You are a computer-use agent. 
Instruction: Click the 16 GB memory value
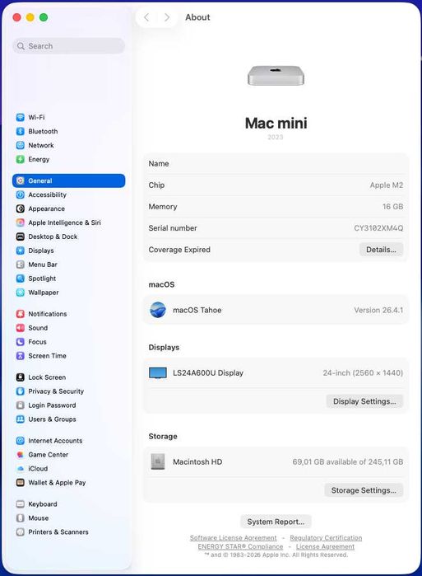392,207
